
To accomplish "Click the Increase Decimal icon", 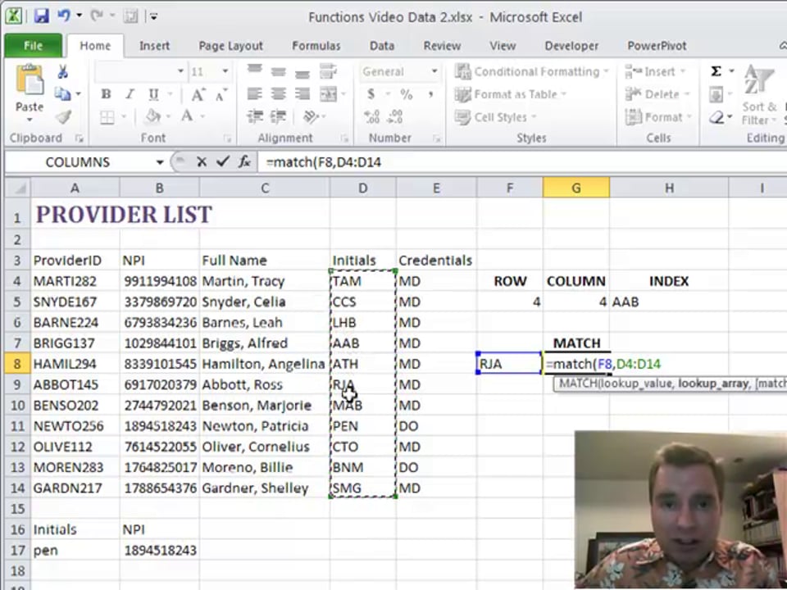I will (372, 117).
